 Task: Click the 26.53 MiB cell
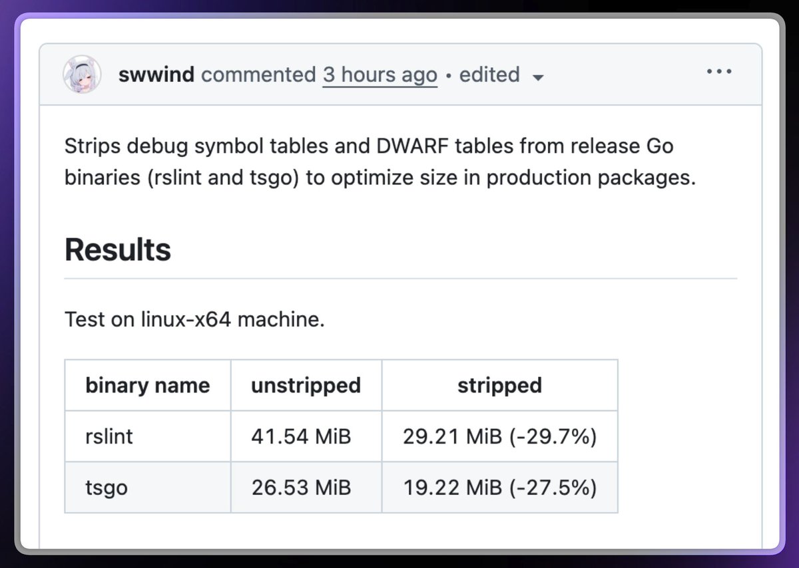point(306,488)
